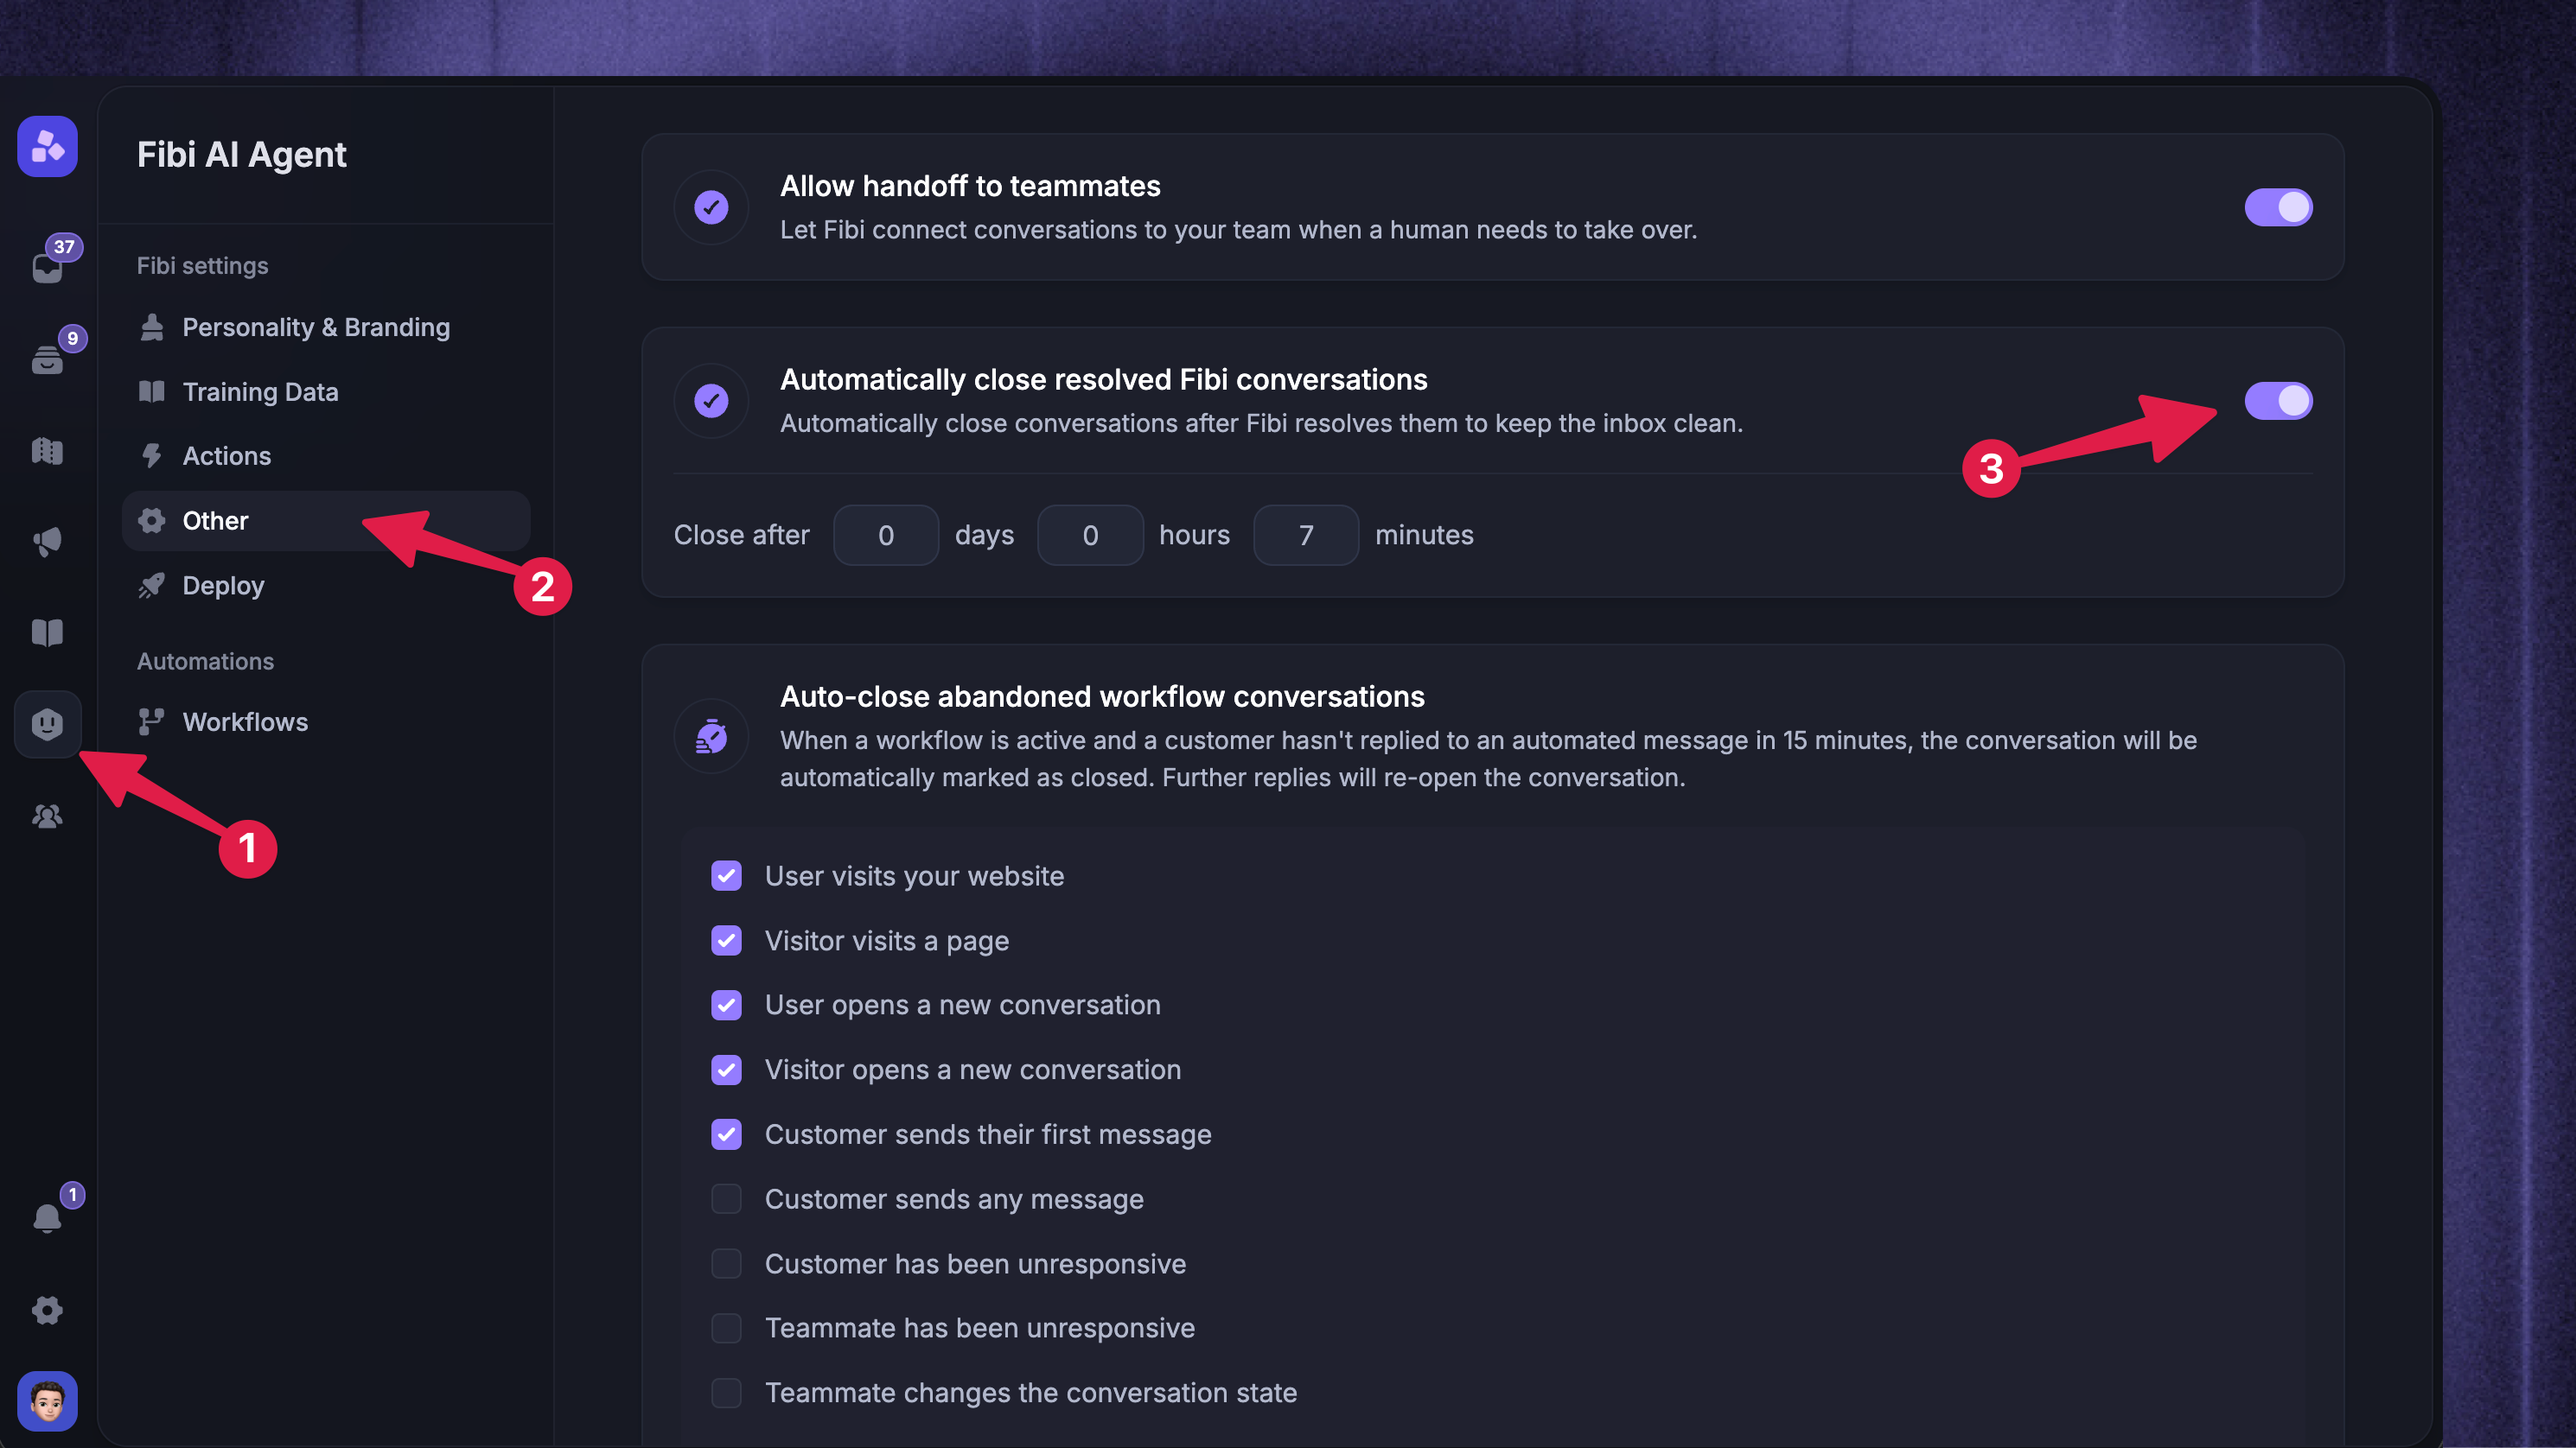Open the Actions settings page
The width and height of the screenshot is (2576, 1448).
(x=326, y=457)
